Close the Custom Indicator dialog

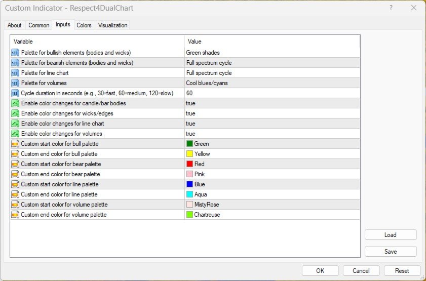pos(413,8)
